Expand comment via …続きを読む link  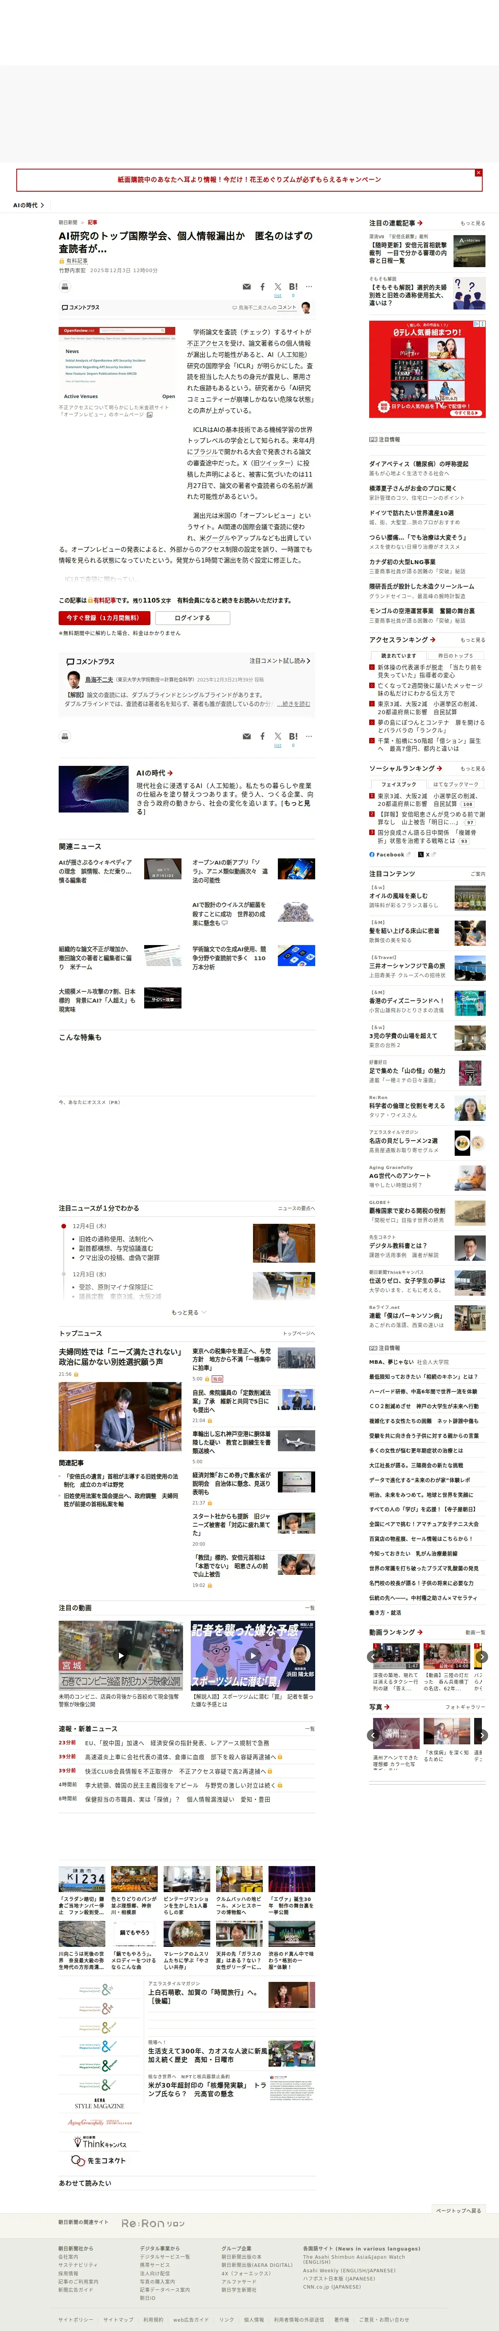click(x=293, y=704)
